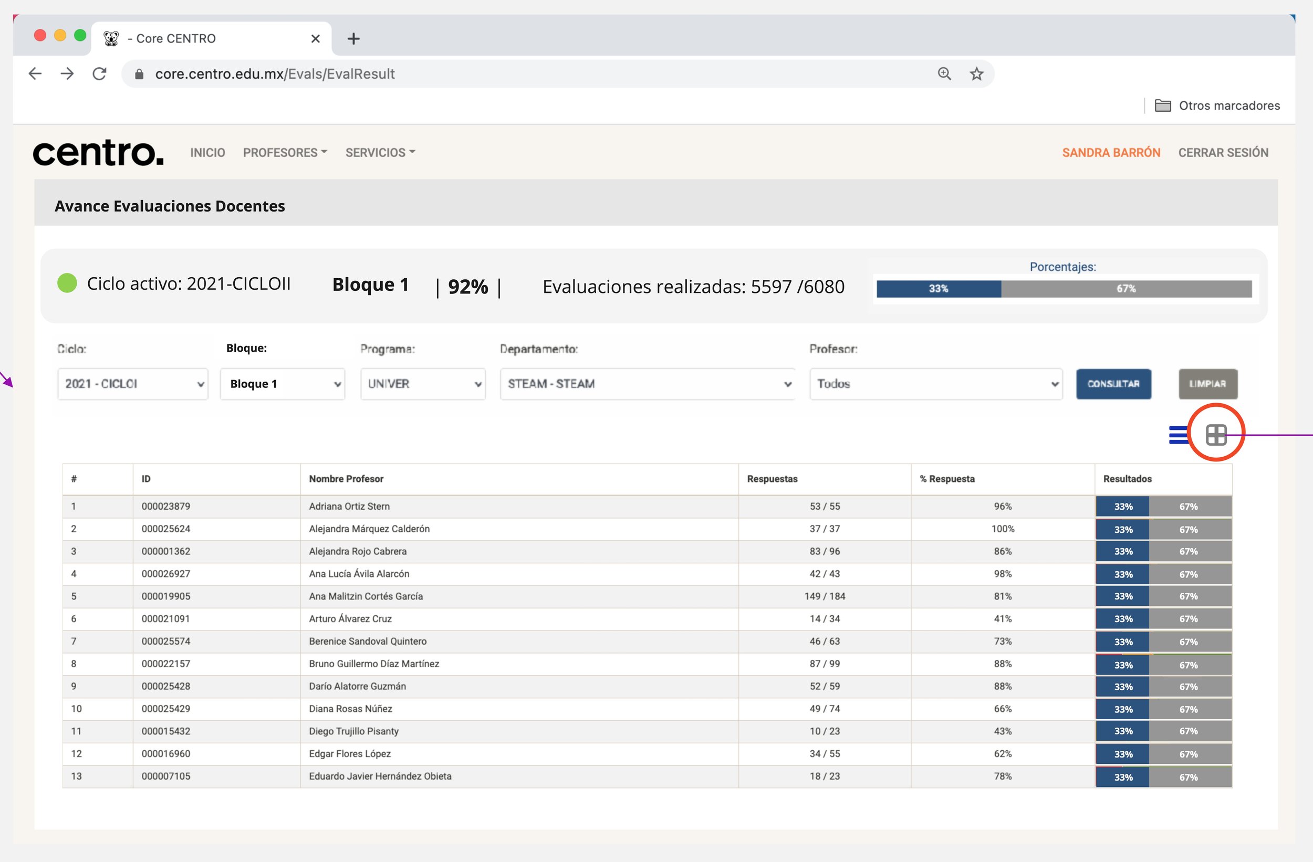Go forward in browser history
1313x862 pixels.
67,73
